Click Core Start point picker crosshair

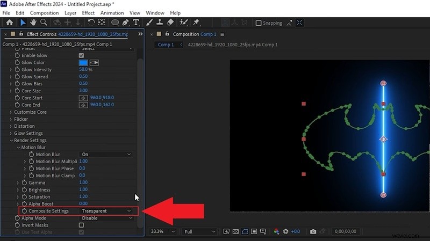(x=83, y=98)
